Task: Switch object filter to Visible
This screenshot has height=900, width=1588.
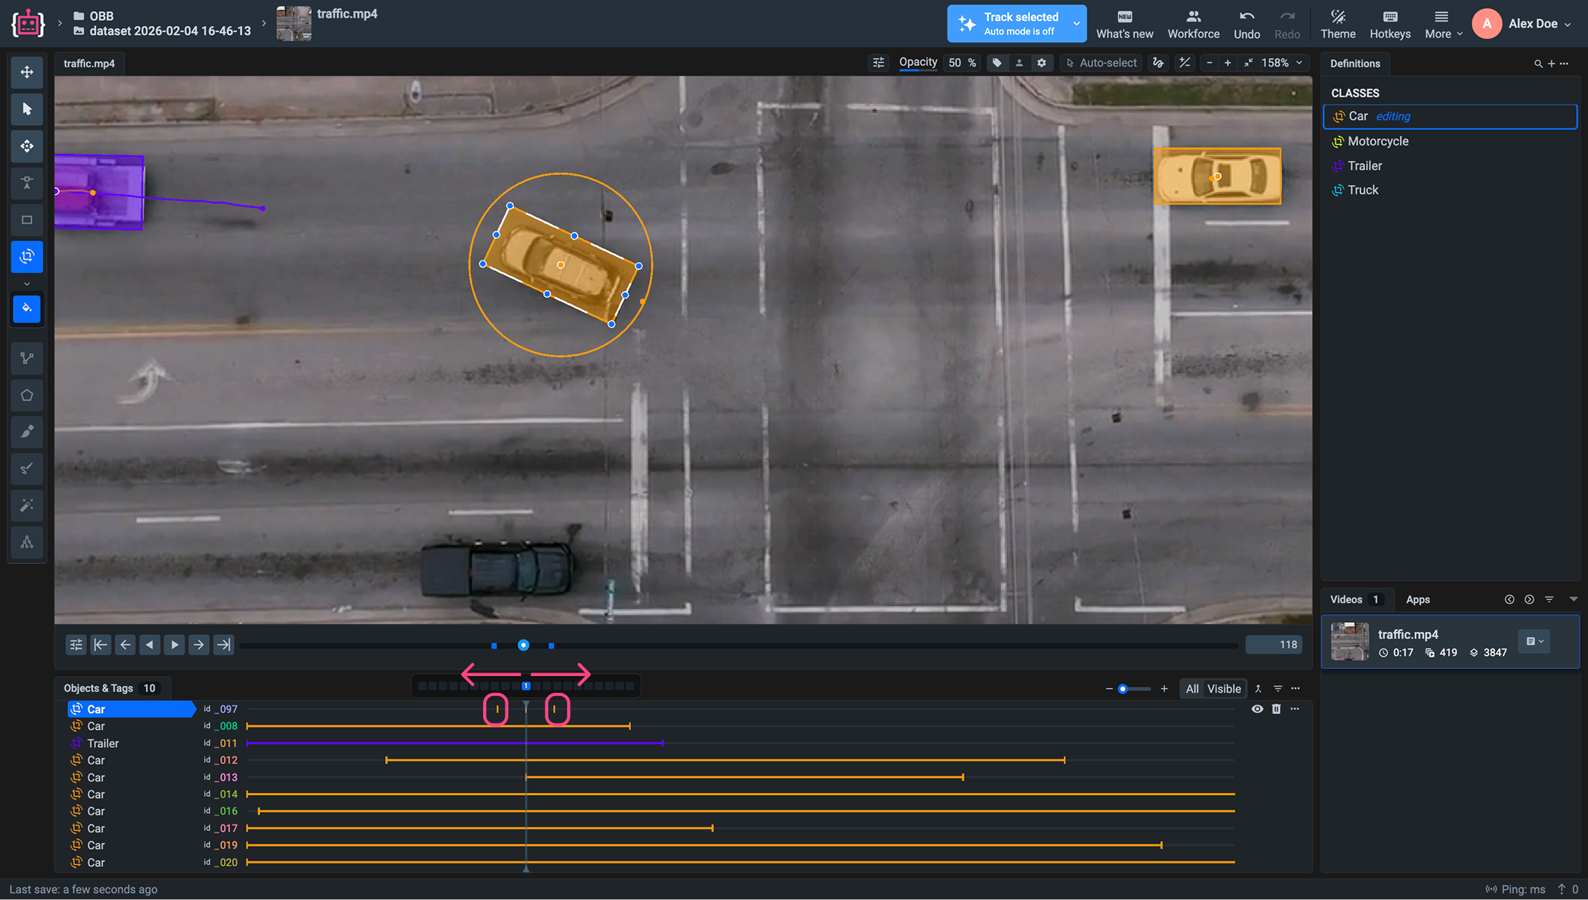Action: coord(1223,689)
